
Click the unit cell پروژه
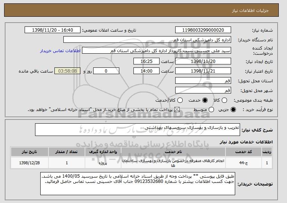click(103, 163)
